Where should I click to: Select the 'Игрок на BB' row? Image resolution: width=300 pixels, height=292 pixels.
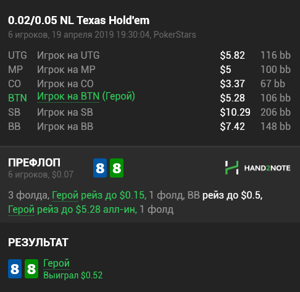(149, 126)
